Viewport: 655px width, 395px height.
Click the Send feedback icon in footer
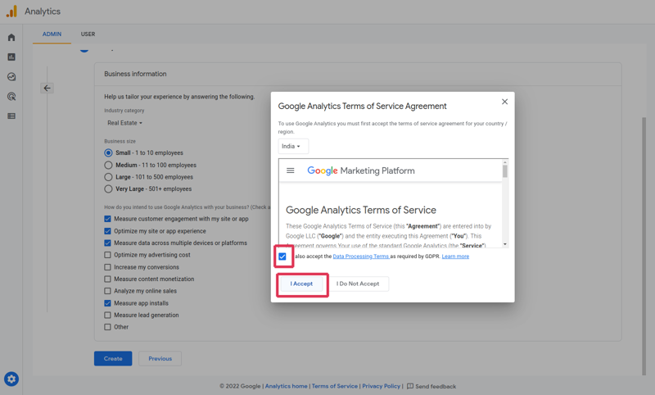(410, 386)
